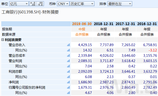Click the red -3.12 growth value
Image resolution: width=158 pixels, height=96 pixels.
click(153, 50)
